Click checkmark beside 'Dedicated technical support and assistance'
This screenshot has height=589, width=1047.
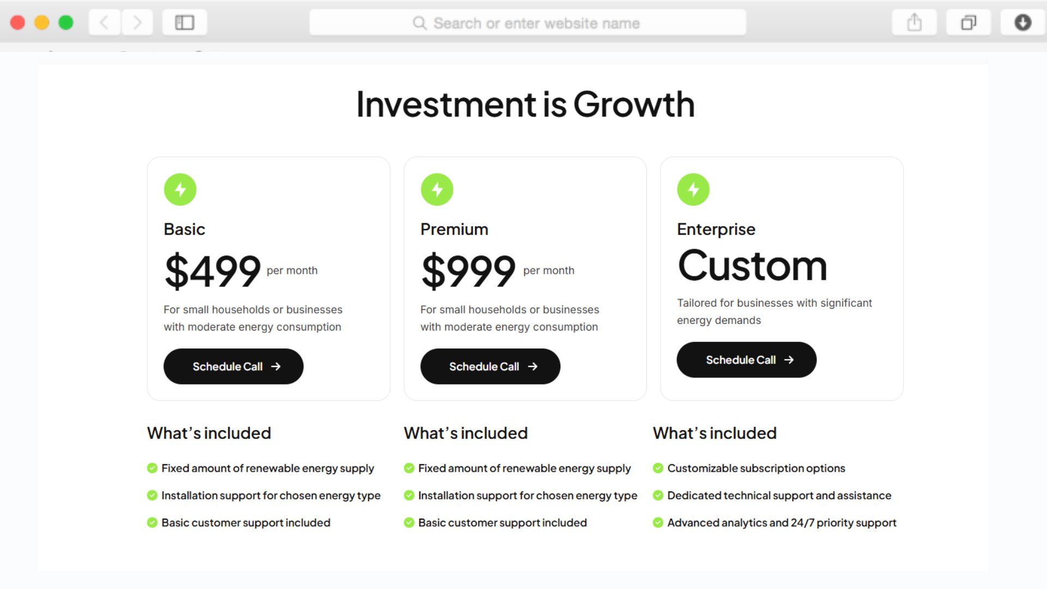point(658,495)
